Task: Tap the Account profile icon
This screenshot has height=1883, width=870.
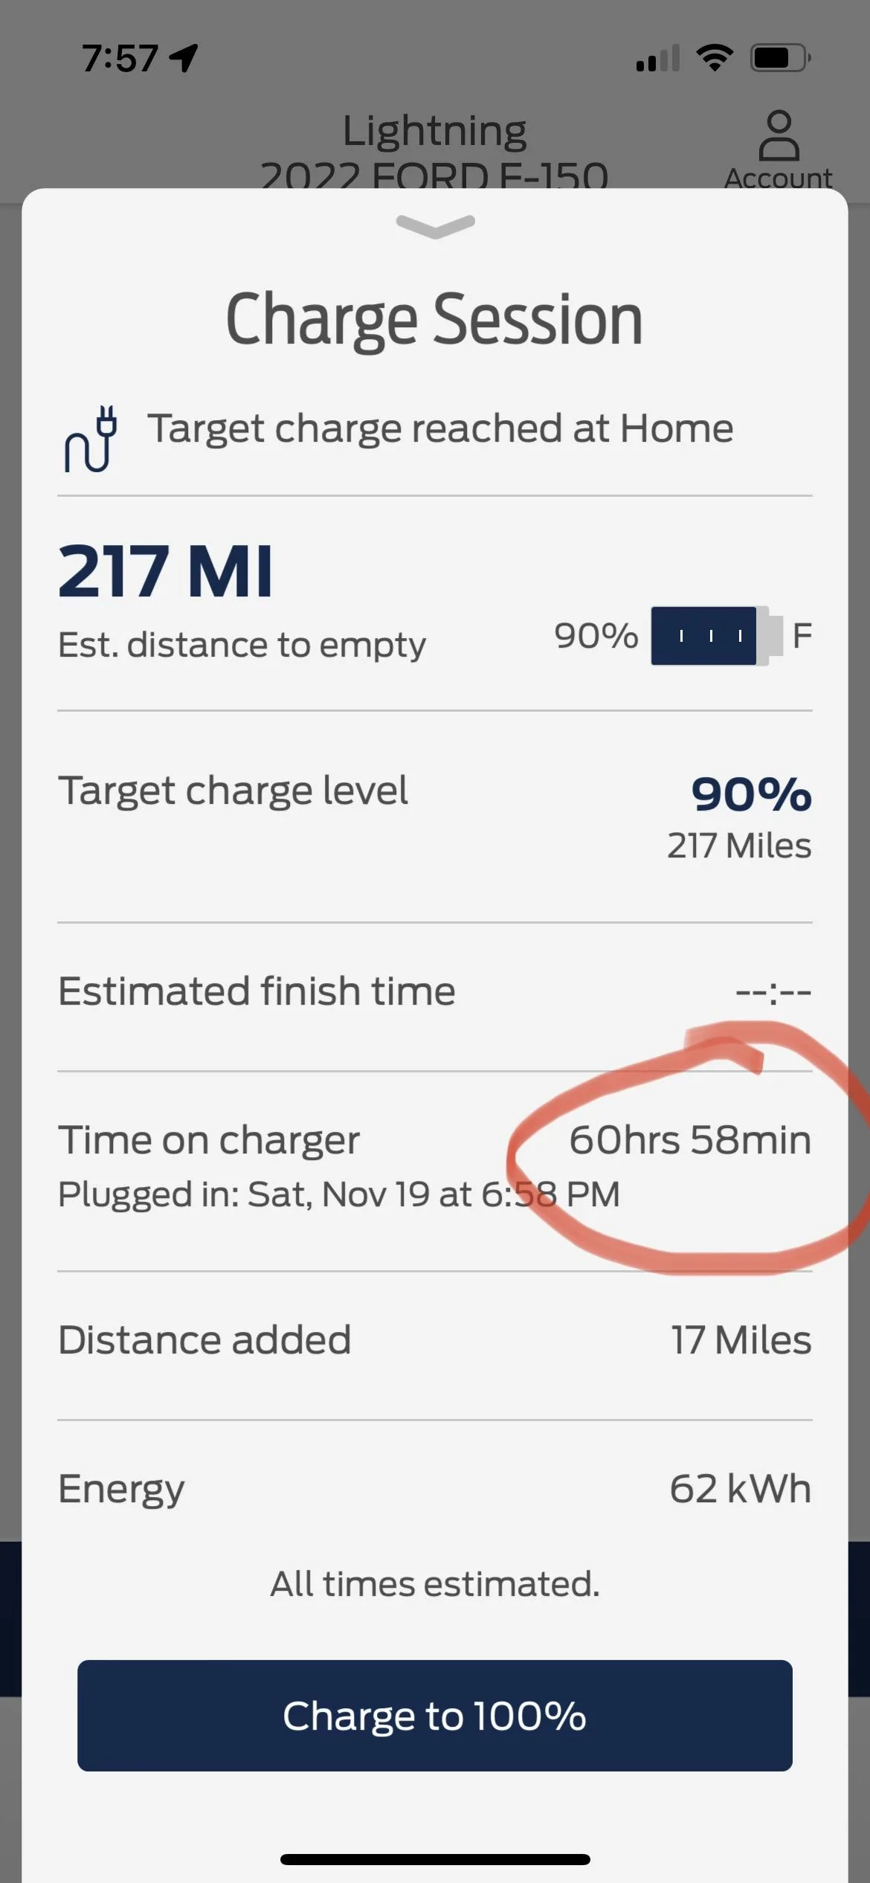Action: tap(778, 137)
